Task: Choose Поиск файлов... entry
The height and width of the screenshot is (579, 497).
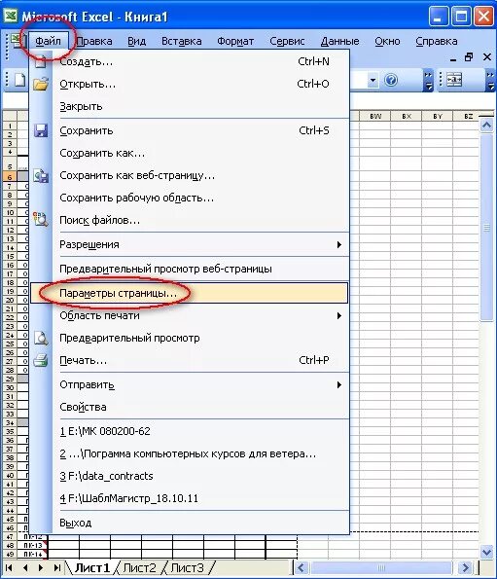Action: pyautogui.click(x=190, y=221)
